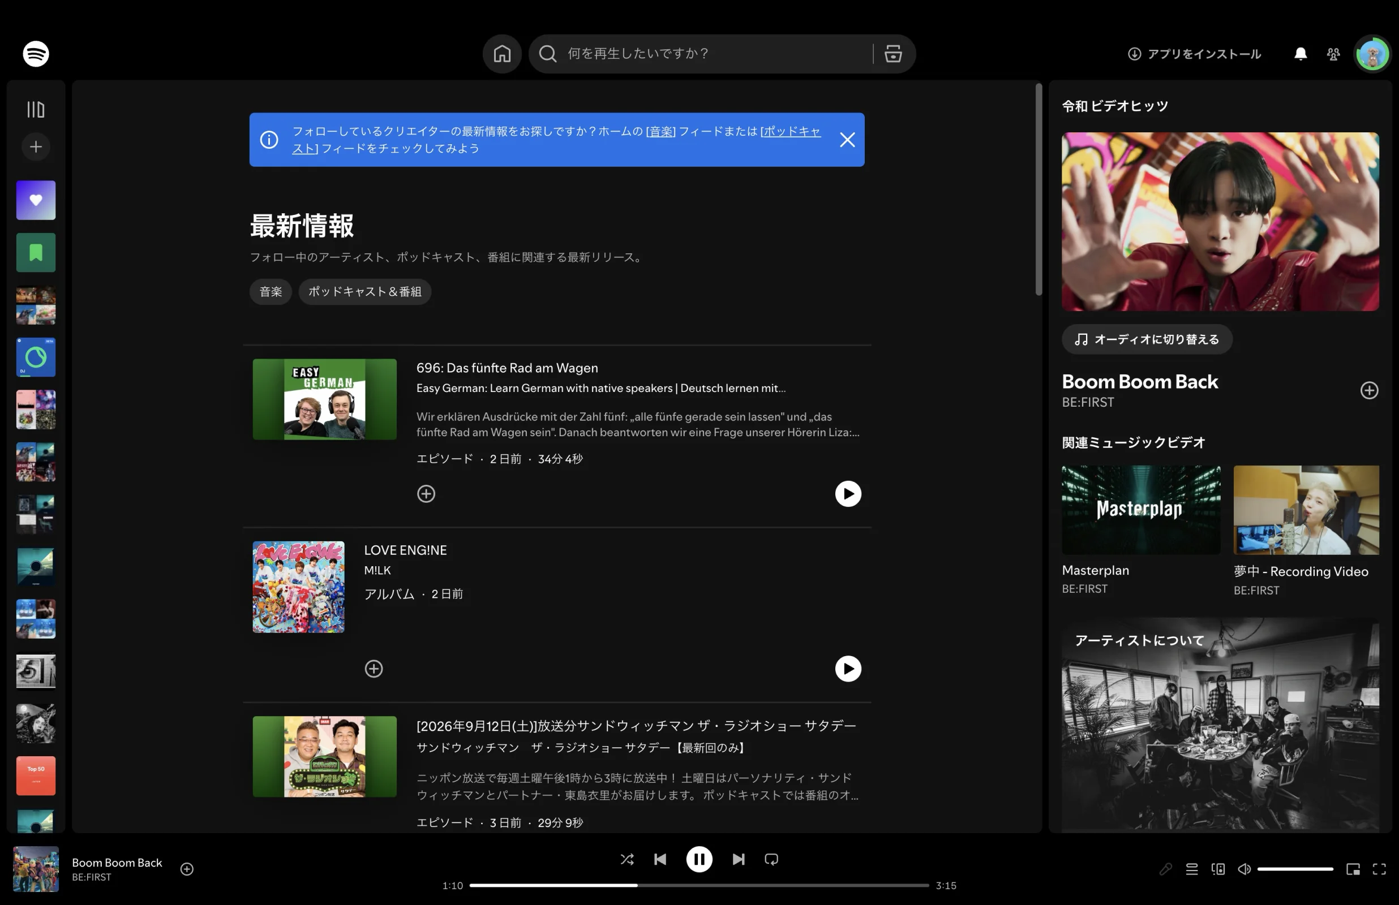Play the LOVE ENG!NE album
The width and height of the screenshot is (1399, 905).
click(x=848, y=669)
